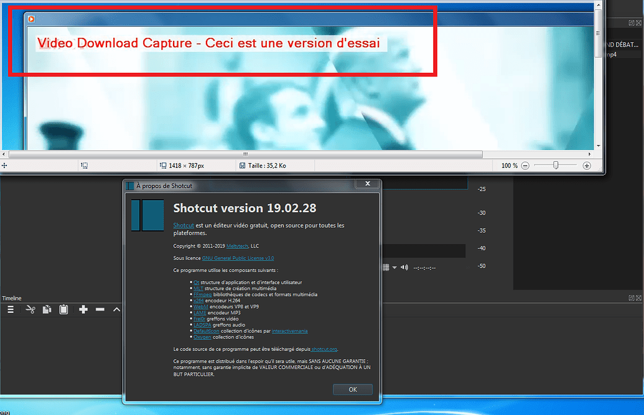Image resolution: width=644 pixels, height=415 pixels.
Task: Close the upper right panel X icon
Action: 638,23
